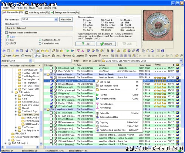Viewport: 185px width, 153px height.
Task: Click the album cover art thumbnail
Action: [158, 25]
